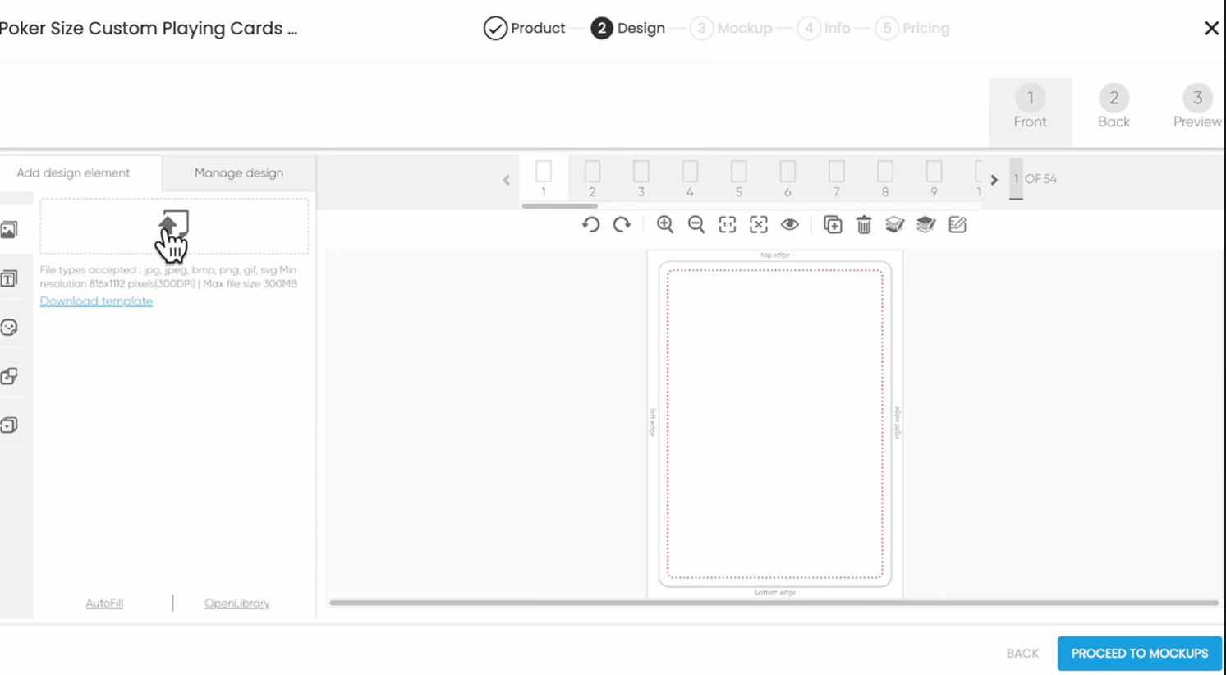Open the OpenLibrary link
This screenshot has width=1226, height=675.
[x=237, y=604]
